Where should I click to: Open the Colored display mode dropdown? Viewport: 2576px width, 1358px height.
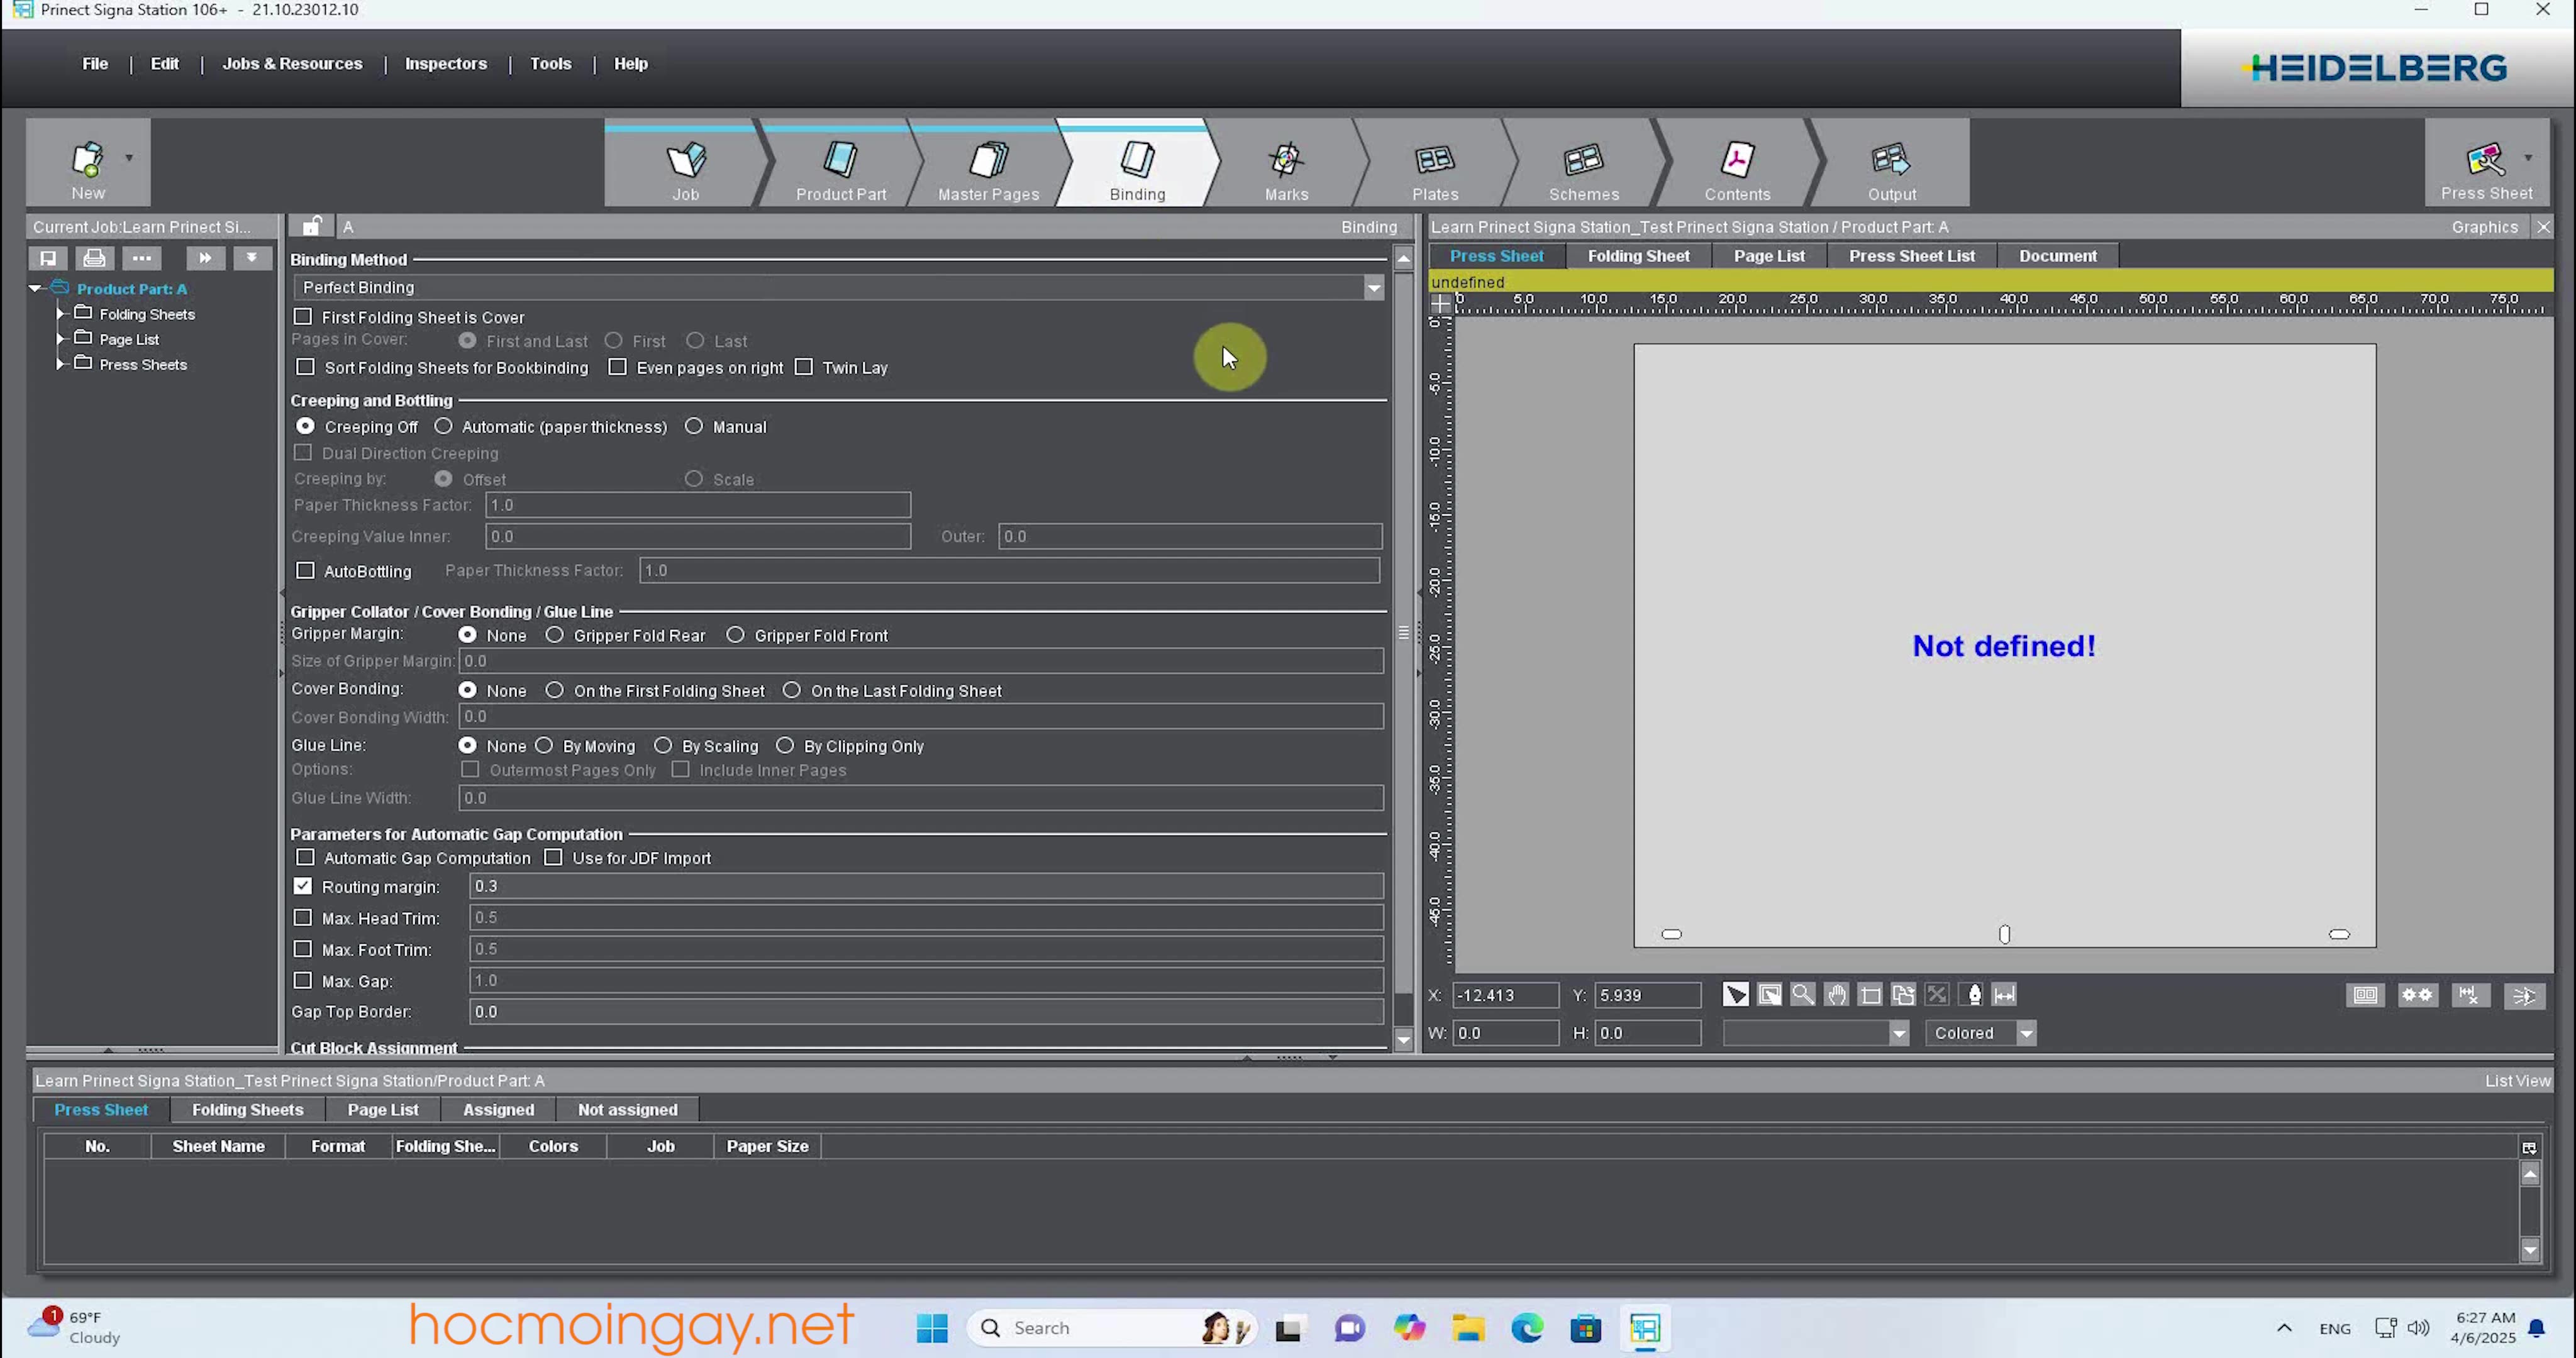point(2026,1033)
